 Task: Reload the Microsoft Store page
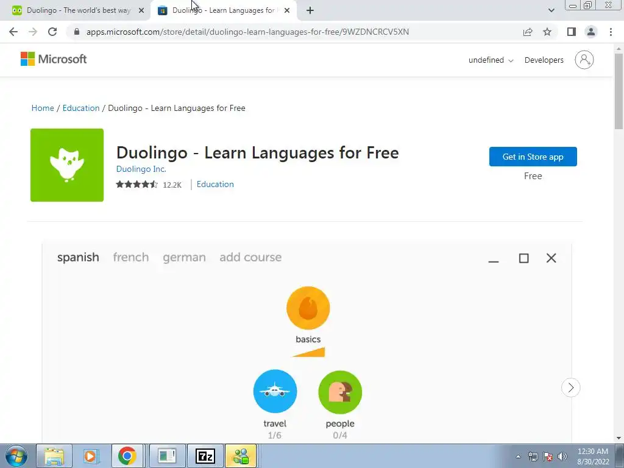pyautogui.click(x=52, y=32)
